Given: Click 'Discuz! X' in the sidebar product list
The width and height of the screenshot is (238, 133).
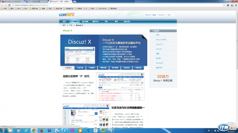Looking at the screenshot, I should pyautogui.click(x=159, y=44).
